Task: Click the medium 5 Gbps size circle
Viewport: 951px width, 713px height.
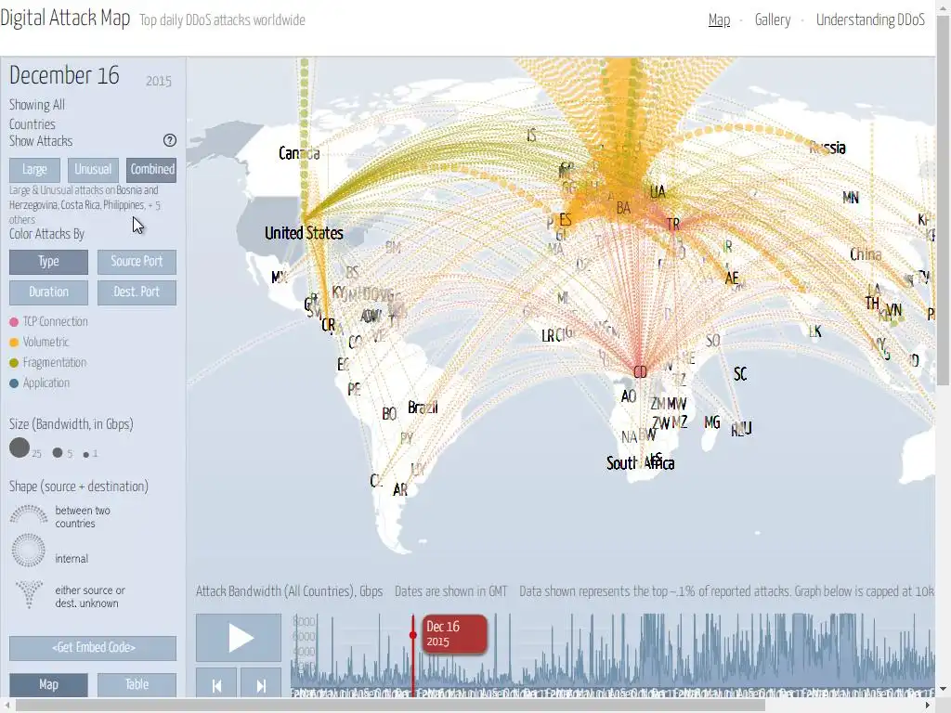Action: 58,452
